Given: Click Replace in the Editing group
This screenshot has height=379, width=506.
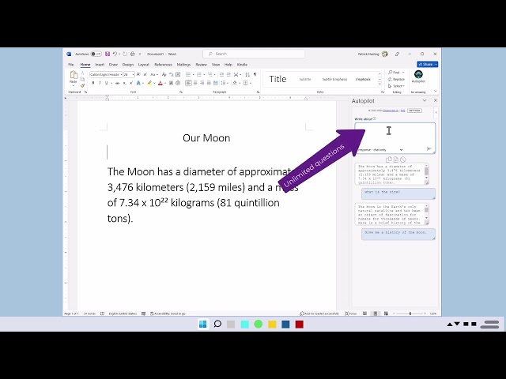Looking at the screenshot, I should click(x=397, y=79).
